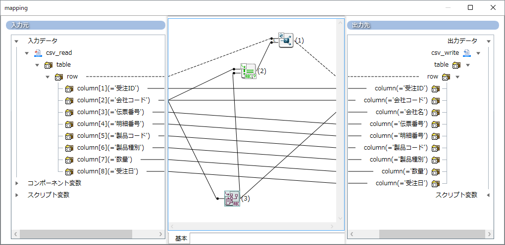Click the output table node icon
Viewport: 505px width, 245px height.
pos(456,65)
